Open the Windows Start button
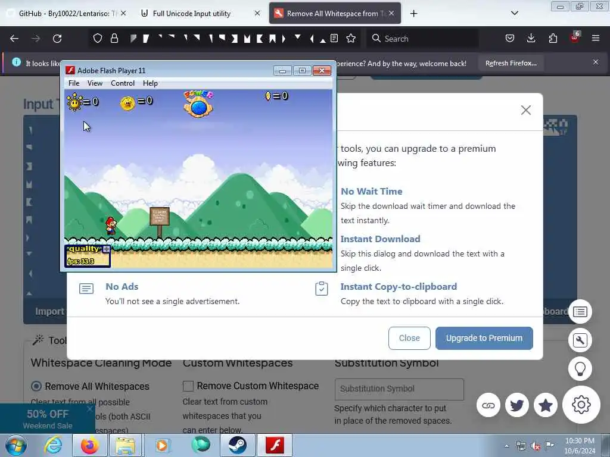This screenshot has width=610, height=457. [x=16, y=445]
